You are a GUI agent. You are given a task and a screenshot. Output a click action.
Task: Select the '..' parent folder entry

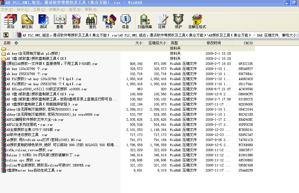tap(8, 48)
